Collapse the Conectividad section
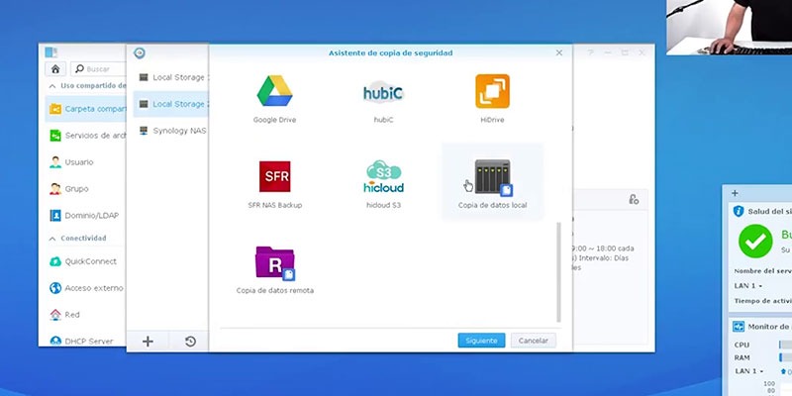This screenshot has width=792, height=396. coord(52,238)
